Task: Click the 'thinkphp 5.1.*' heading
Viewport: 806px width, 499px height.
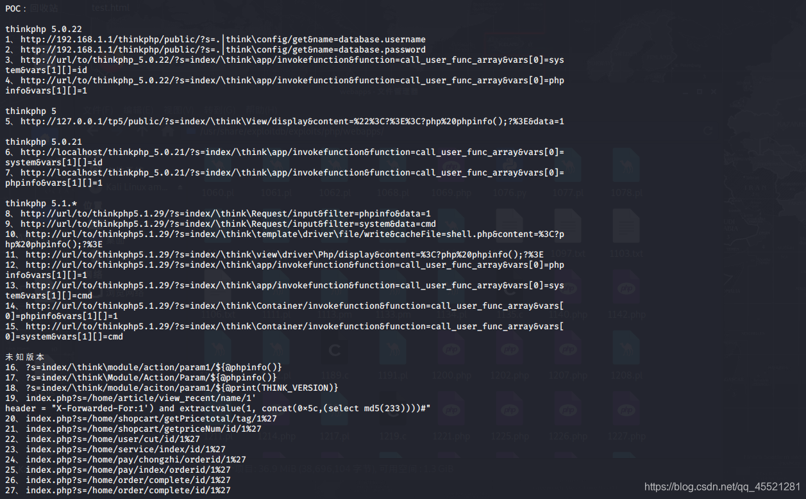Action: point(41,203)
